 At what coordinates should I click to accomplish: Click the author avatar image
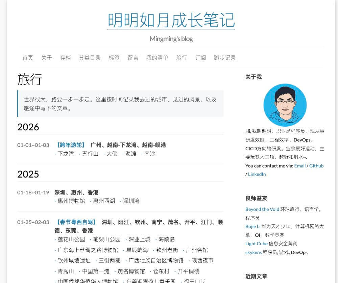click(285, 105)
